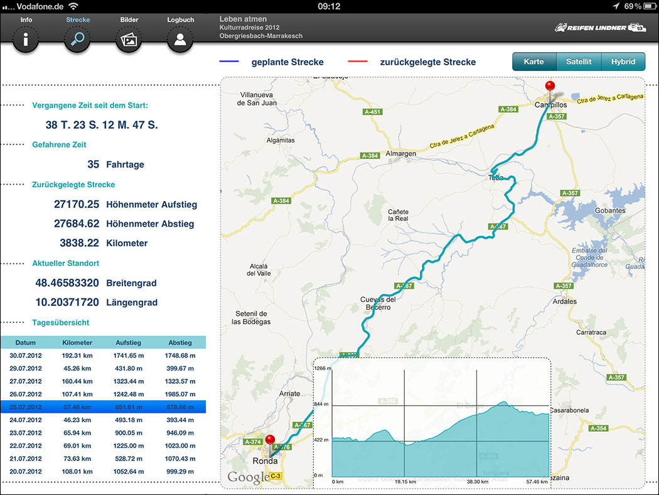This screenshot has height=495, width=659.
Task: Click the Kilometer column header
Action: tap(77, 342)
